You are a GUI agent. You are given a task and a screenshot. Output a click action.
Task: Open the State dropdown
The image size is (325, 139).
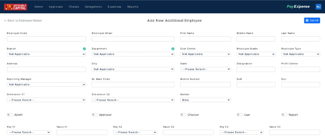click(206, 69)
